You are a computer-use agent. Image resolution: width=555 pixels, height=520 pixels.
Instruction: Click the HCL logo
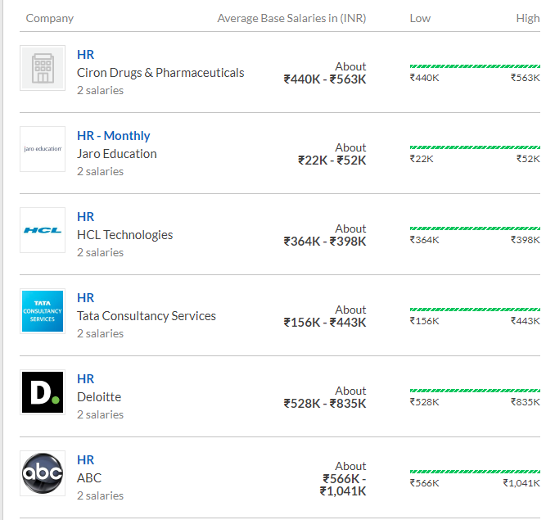43,230
